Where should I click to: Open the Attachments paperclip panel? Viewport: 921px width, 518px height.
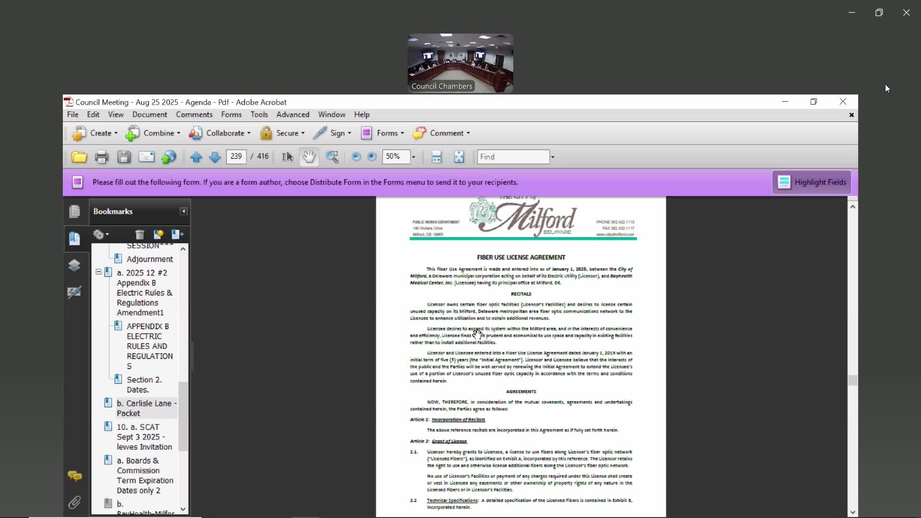coord(74,502)
